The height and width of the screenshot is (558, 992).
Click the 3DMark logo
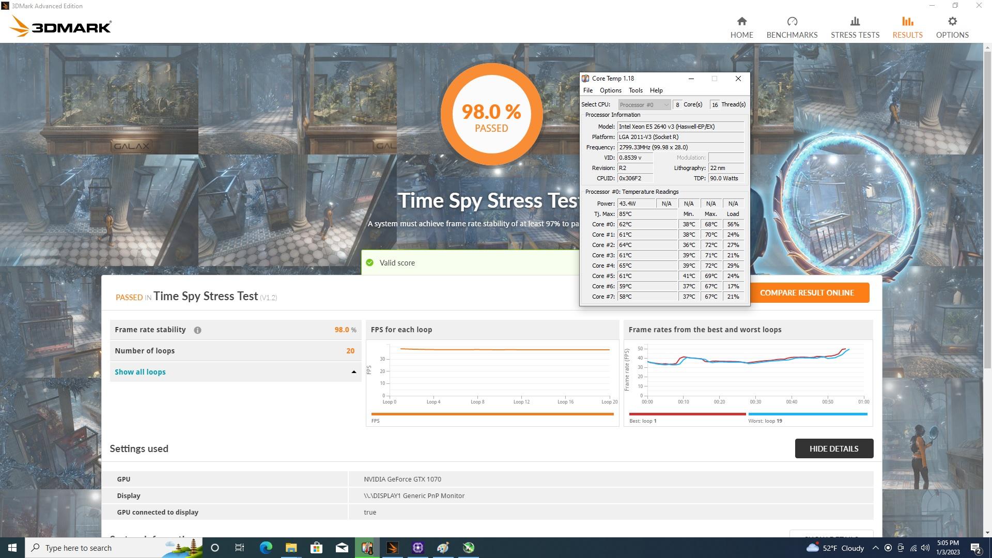[x=60, y=26]
